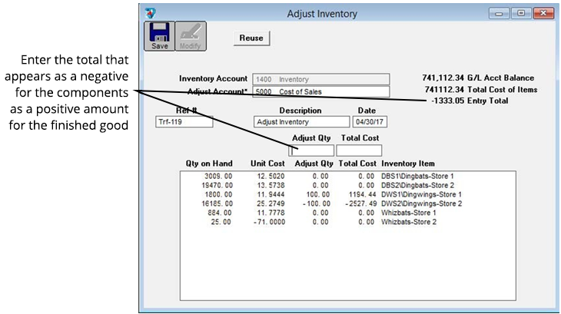Image resolution: width=561 pixels, height=314 pixels.
Task: Select the Ref # field containing Trf-119
Action: coord(183,122)
